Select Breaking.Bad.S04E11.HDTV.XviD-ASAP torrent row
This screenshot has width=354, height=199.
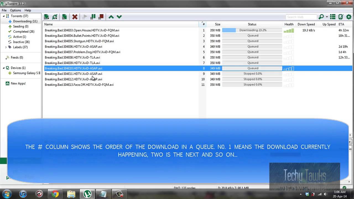coord(198,74)
